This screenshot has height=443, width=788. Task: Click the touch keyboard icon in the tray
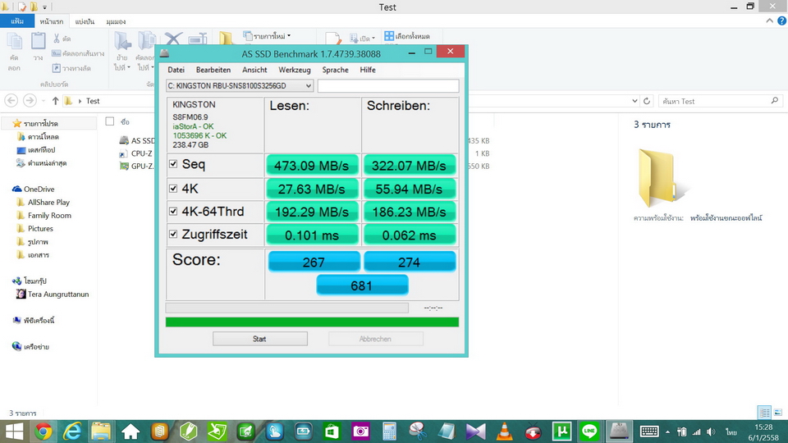click(x=649, y=432)
